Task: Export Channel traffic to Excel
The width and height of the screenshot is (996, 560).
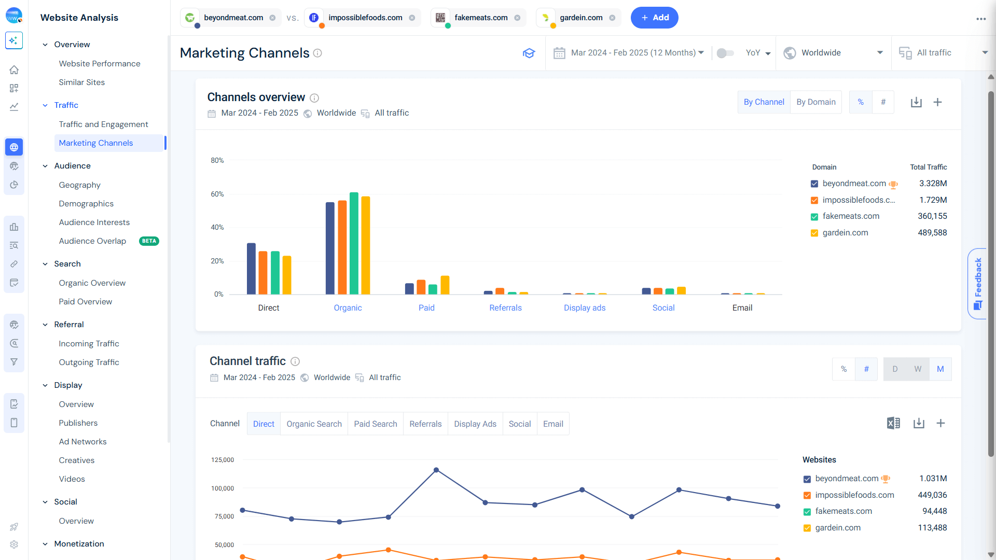Action: (x=893, y=423)
